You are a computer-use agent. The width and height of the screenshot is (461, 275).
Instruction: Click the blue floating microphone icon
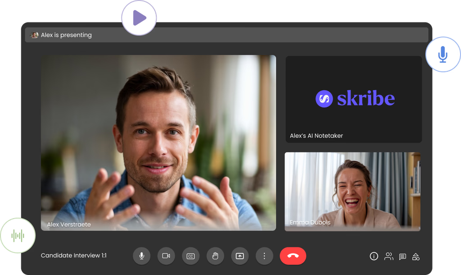tap(443, 55)
